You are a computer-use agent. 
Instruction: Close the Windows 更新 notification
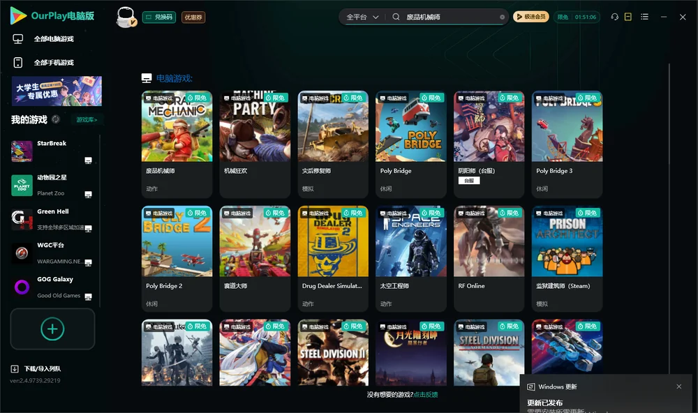click(x=679, y=386)
